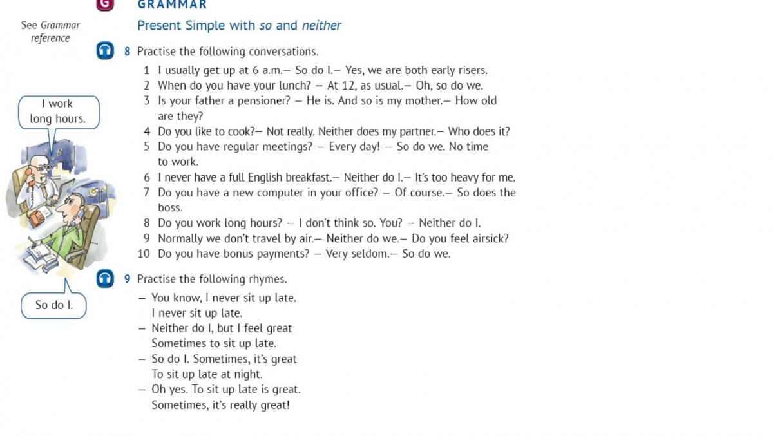Select conversation 1 about getting up at 6 a.m.

point(322,70)
